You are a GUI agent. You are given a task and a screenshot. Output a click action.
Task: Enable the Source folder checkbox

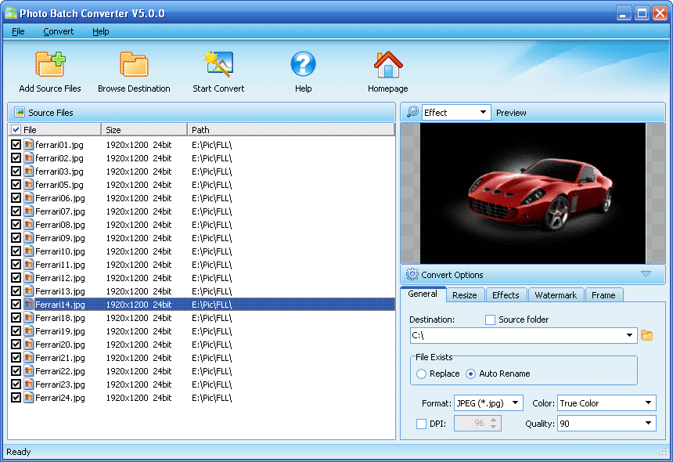(490, 319)
